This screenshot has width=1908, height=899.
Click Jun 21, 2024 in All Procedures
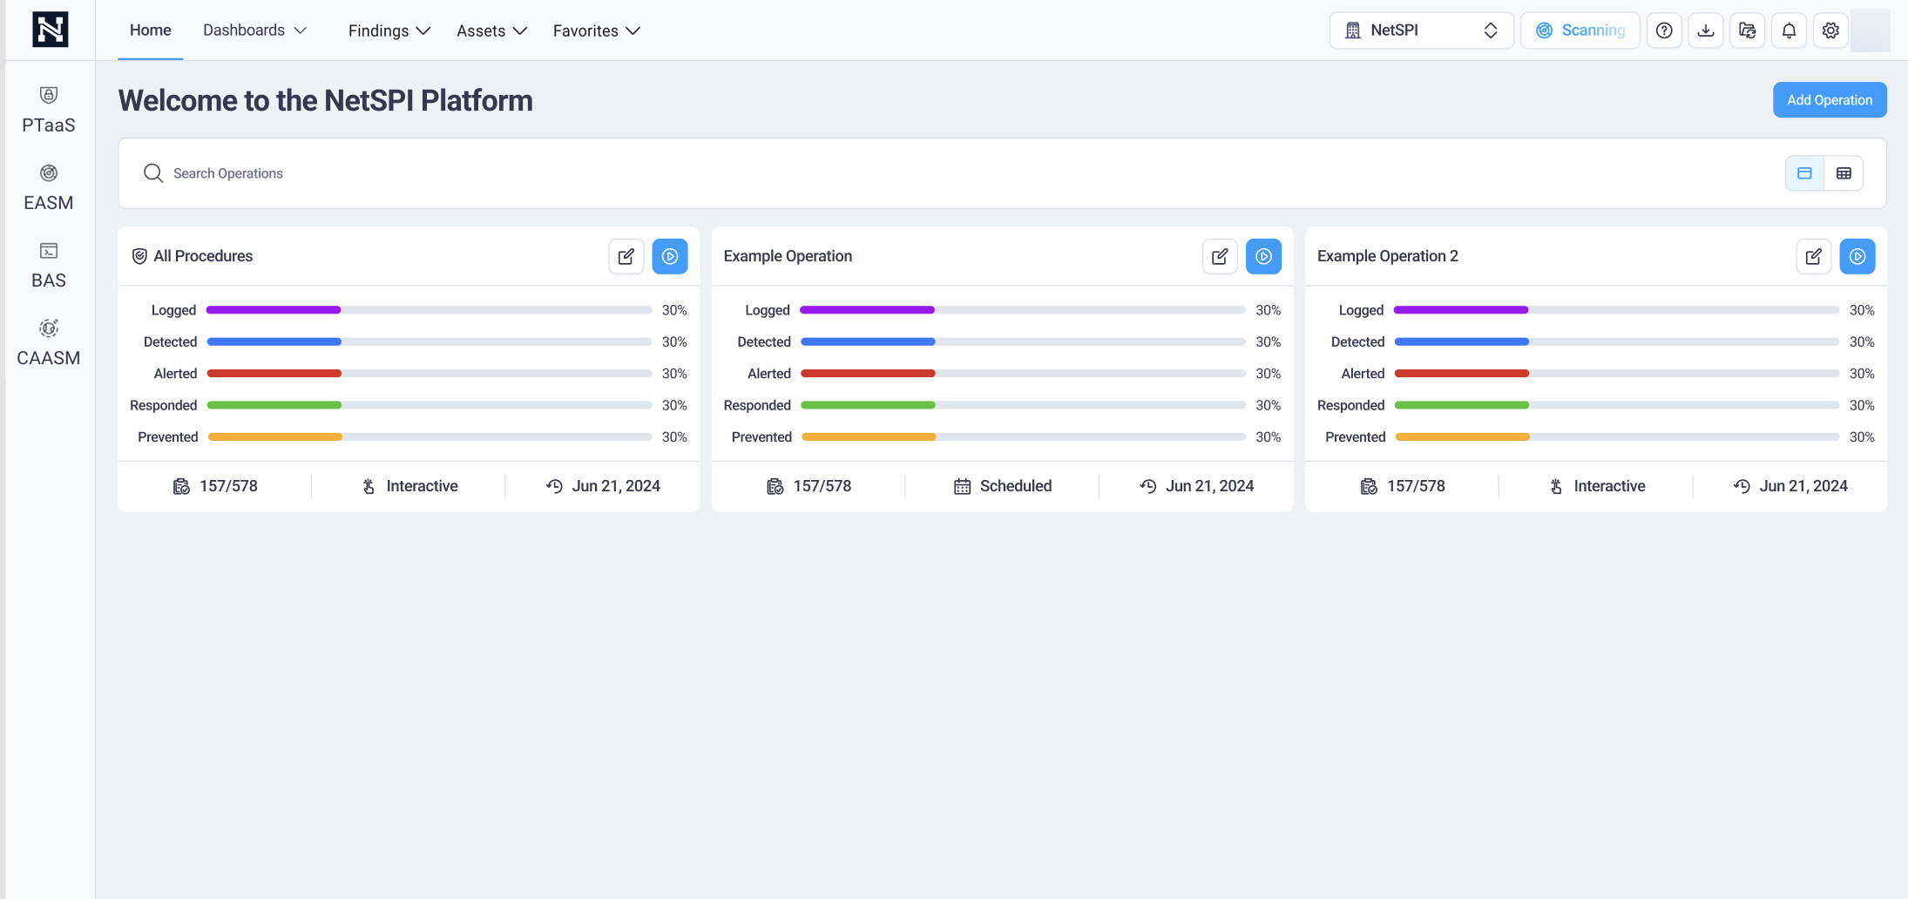tap(616, 486)
